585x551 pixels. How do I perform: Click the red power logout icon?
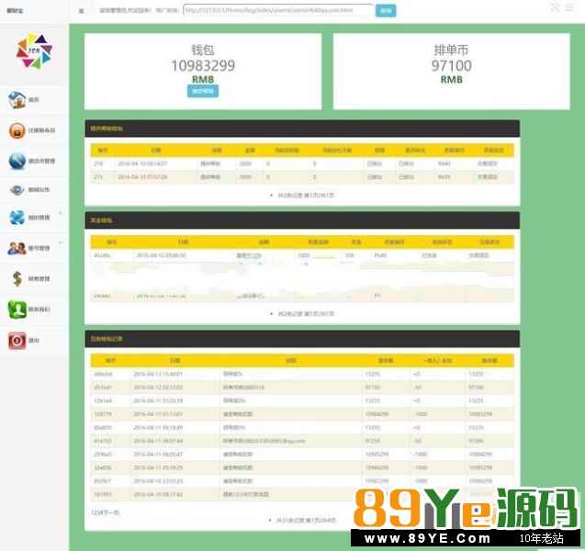pyautogui.click(x=17, y=340)
